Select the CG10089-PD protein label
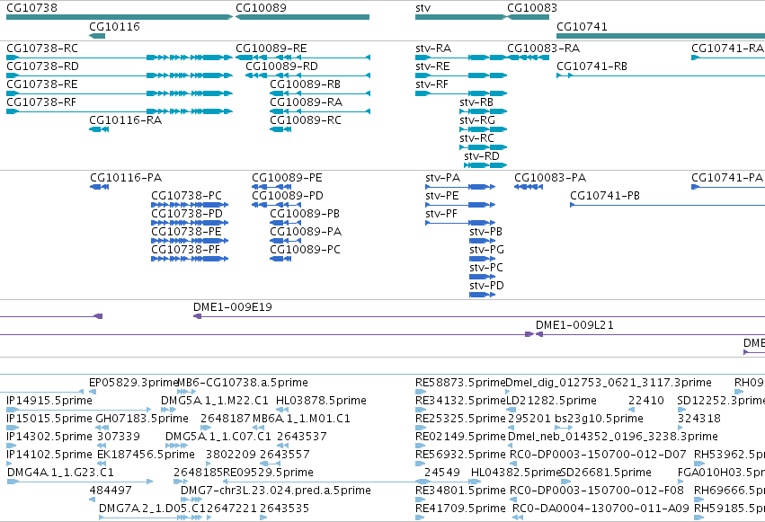This screenshot has height=522, width=765. 288,196
